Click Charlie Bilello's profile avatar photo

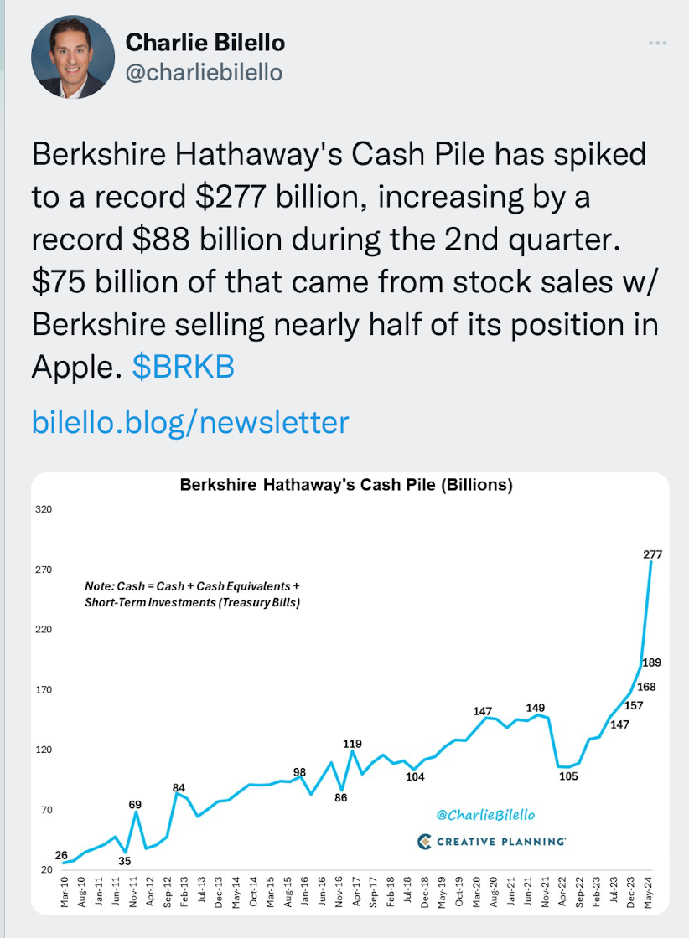(72, 56)
